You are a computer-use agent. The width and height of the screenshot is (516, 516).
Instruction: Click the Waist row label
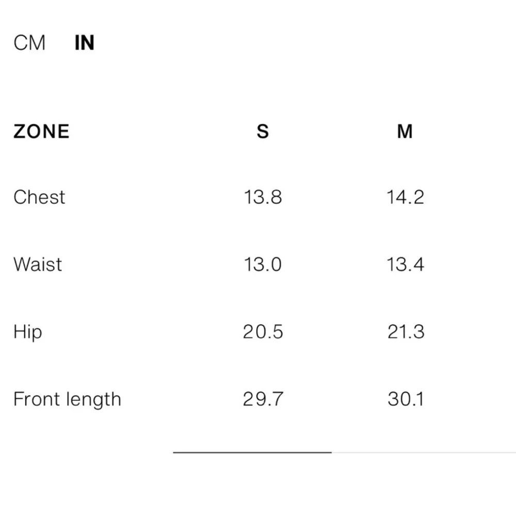point(38,264)
